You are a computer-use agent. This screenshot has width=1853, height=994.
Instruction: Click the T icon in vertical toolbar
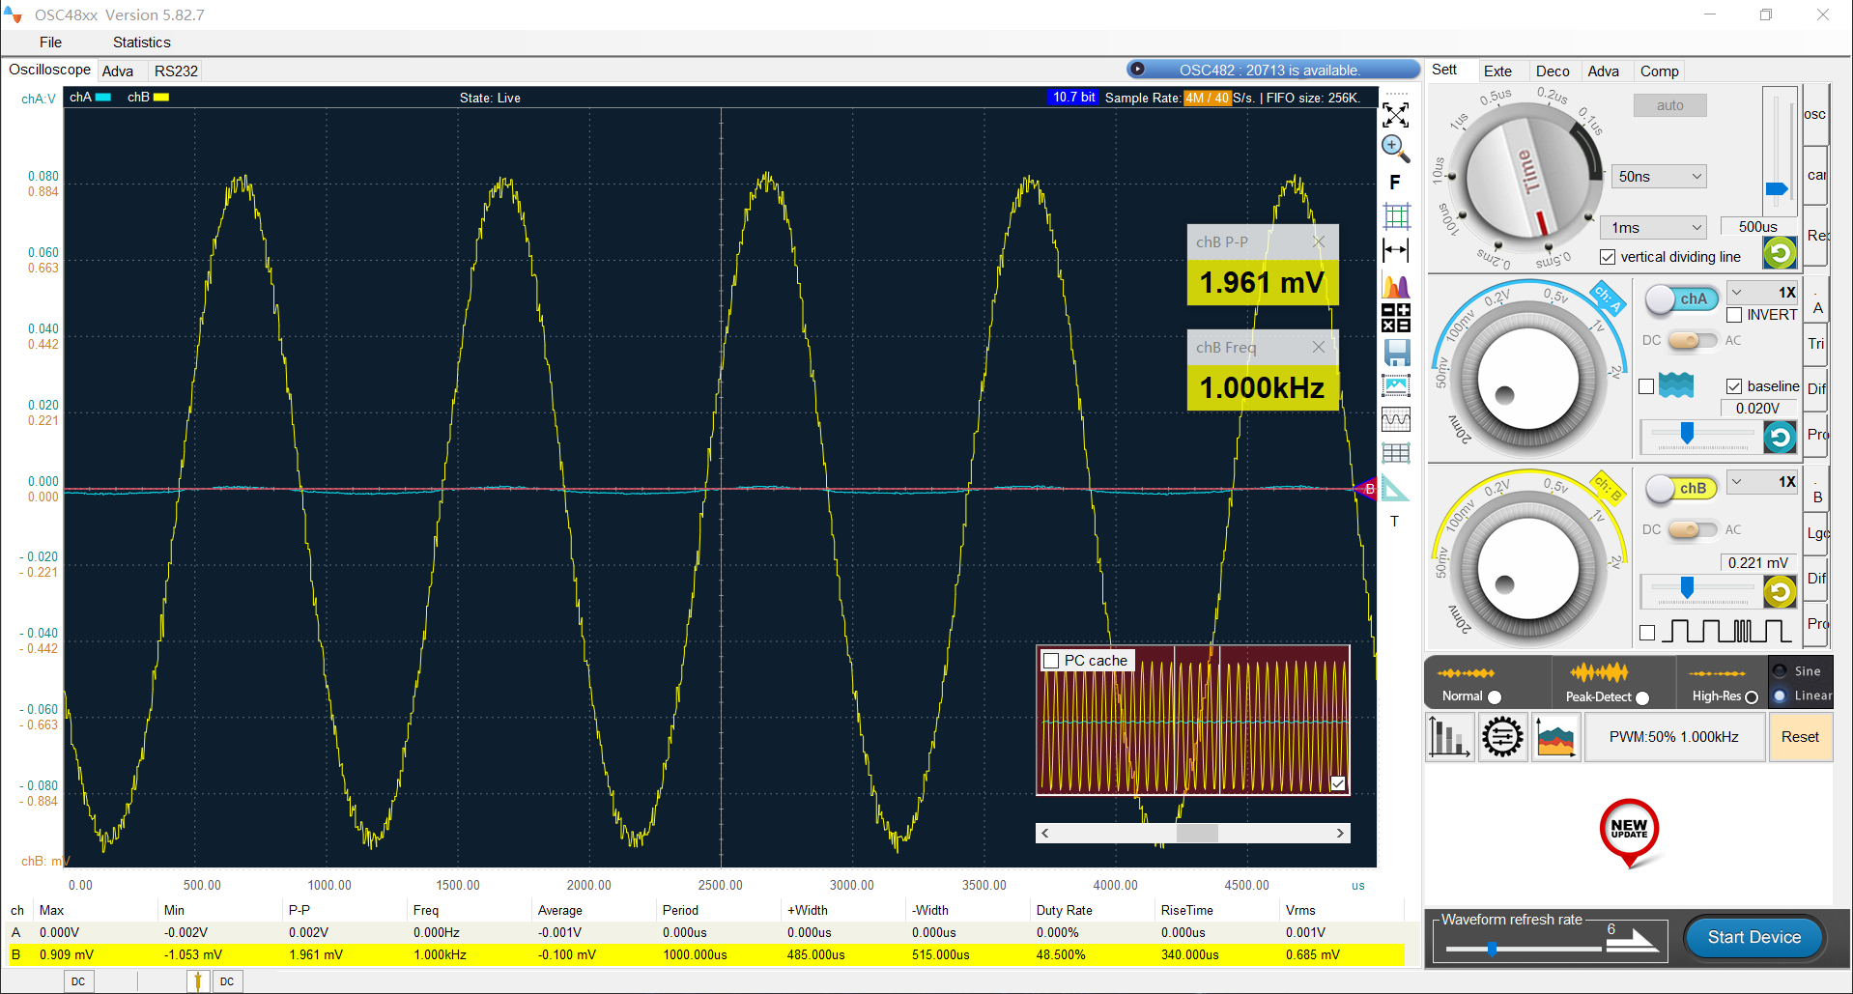point(1395,522)
